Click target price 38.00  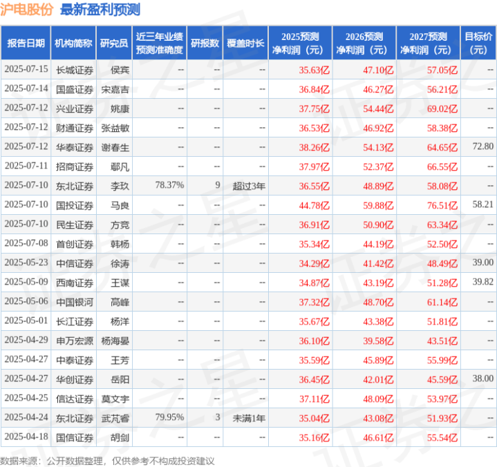pos(482,379)
